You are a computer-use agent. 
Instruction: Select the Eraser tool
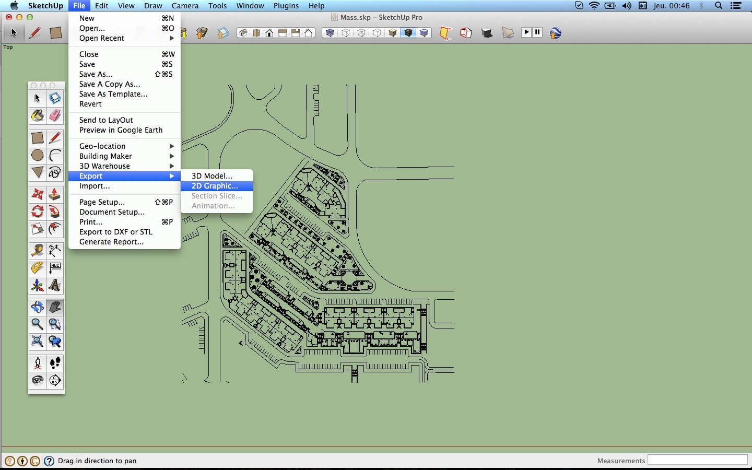point(55,116)
